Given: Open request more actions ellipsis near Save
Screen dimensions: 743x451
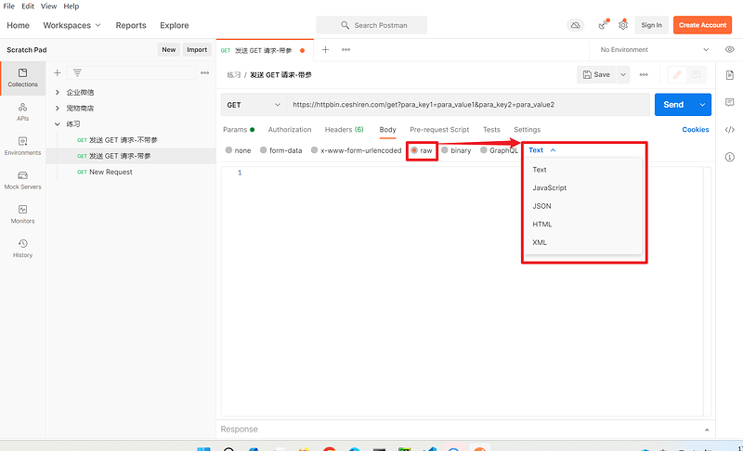Looking at the screenshot, I should [x=644, y=75].
